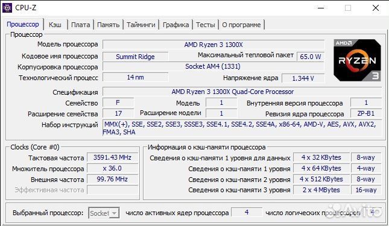This screenshot has width=389, height=226.
Task: Click the Quad-Core Processor specification field
Action: point(242,92)
